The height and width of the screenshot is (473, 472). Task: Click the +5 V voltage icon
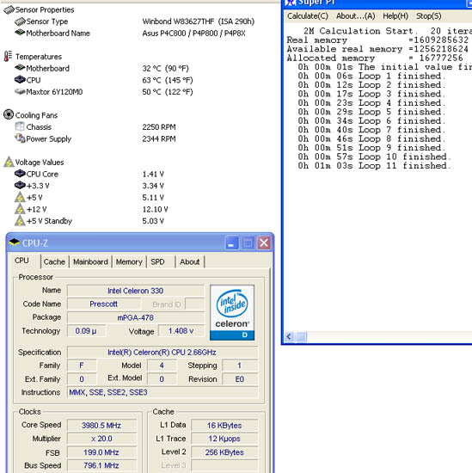pos(20,197)
